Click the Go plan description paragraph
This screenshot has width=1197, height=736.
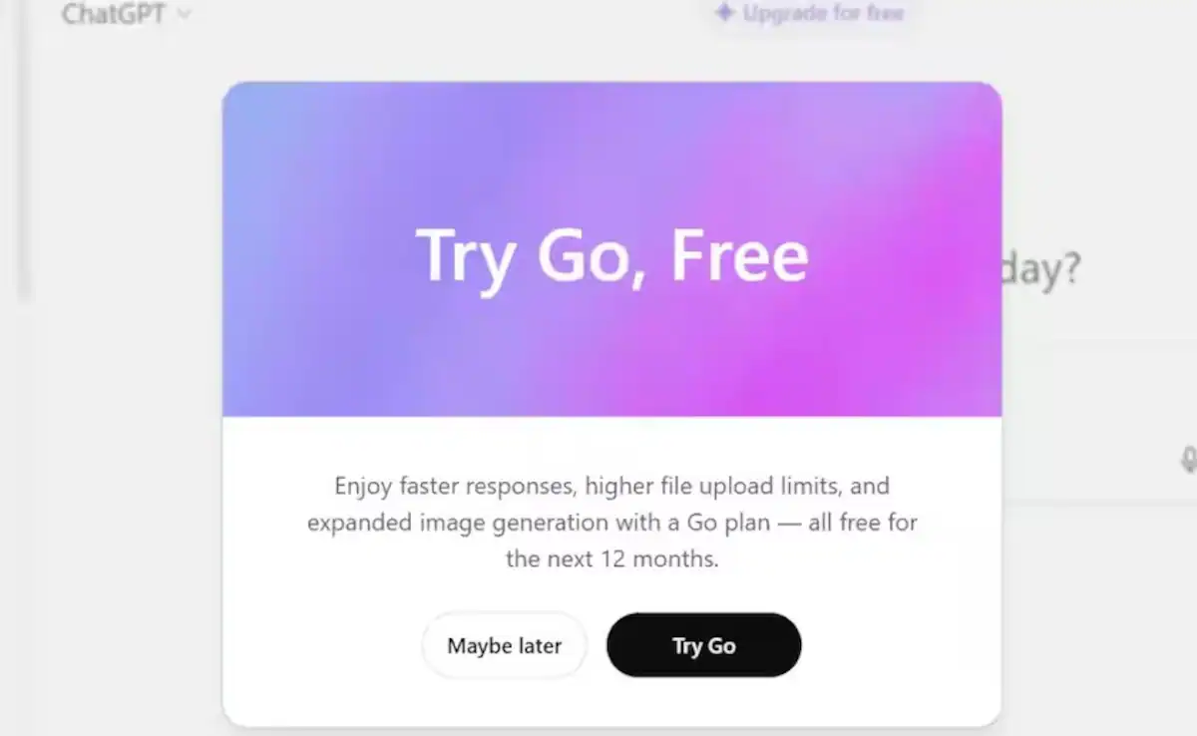(x=611, y=523)
